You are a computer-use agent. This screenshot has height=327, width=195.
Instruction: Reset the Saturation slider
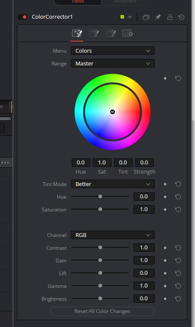point(178,210)
